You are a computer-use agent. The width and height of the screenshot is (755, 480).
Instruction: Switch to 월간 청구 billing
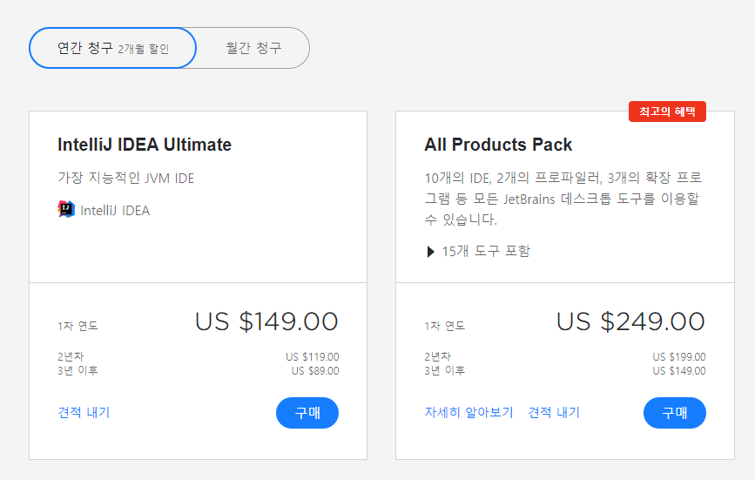click(253, 48)
